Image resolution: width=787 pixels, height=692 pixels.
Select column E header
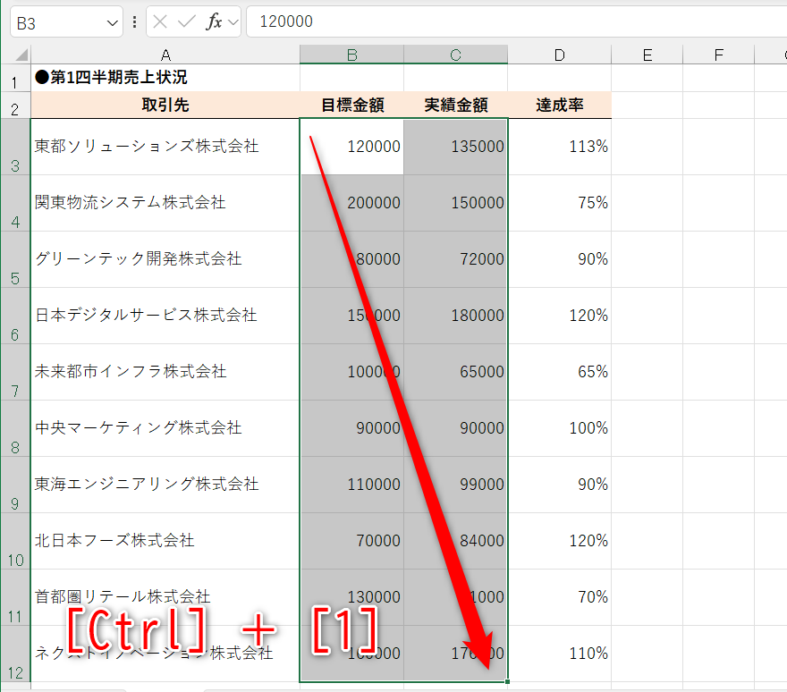click(x=647, y=55)
